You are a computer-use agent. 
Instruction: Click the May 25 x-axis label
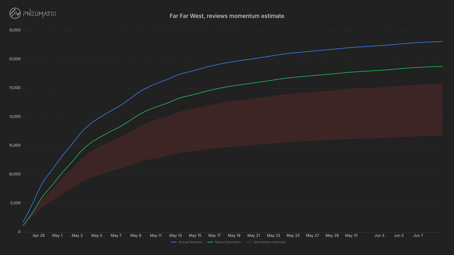pos(293,236)
